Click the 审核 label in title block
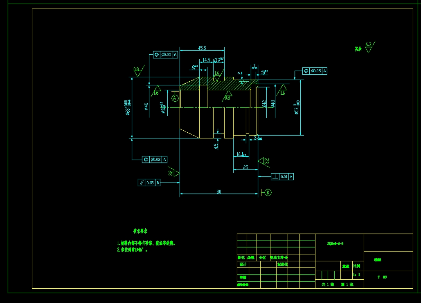Viewport: 421px width, 303px height. click(243, 278)
